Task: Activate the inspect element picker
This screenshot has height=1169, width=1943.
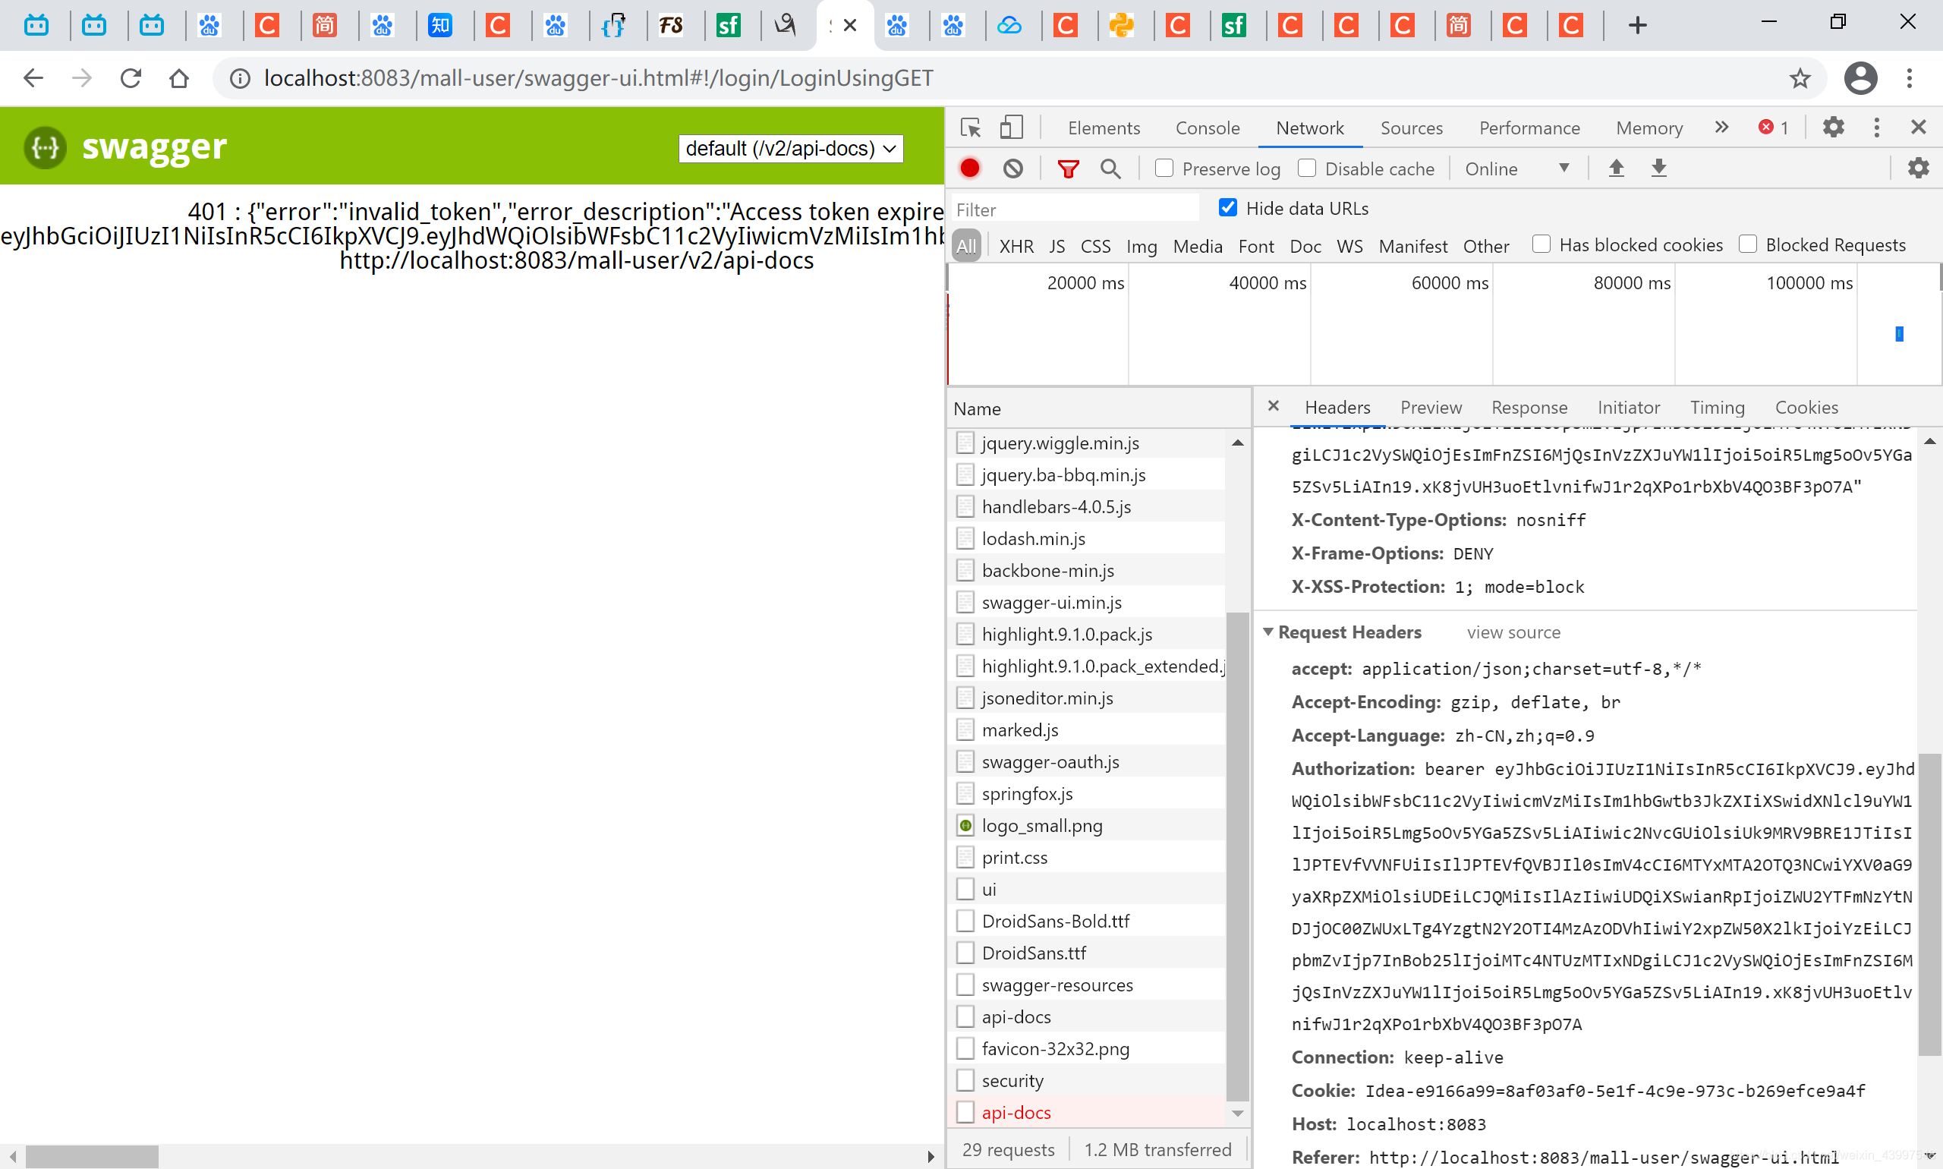Action: 970,128
